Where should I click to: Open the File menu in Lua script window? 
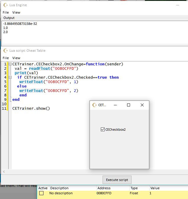[6, 58]
